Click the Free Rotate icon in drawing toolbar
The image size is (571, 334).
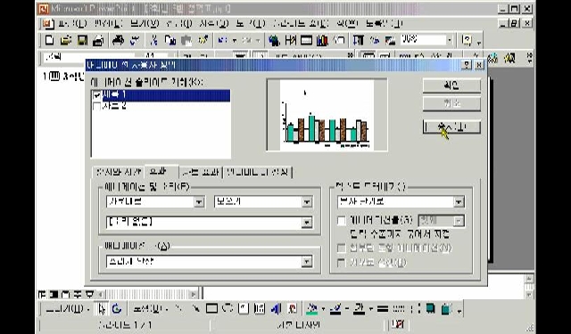coord(117,309)
